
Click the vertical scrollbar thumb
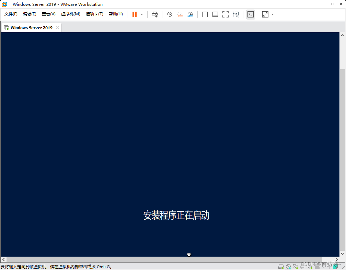(343, 160)
